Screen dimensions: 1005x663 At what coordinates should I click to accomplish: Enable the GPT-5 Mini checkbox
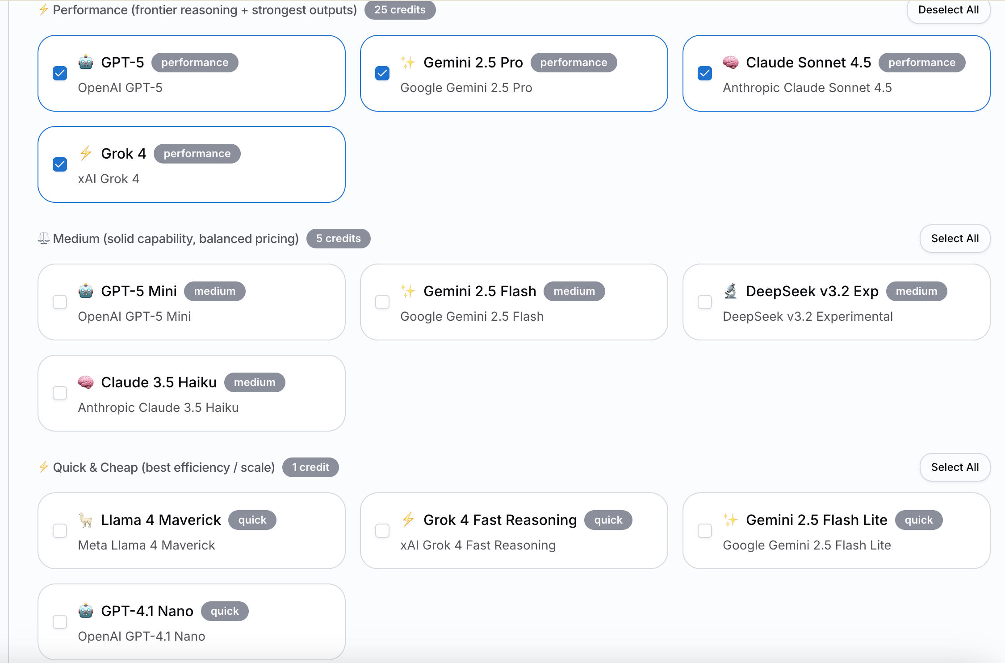[x=60, y=302]
